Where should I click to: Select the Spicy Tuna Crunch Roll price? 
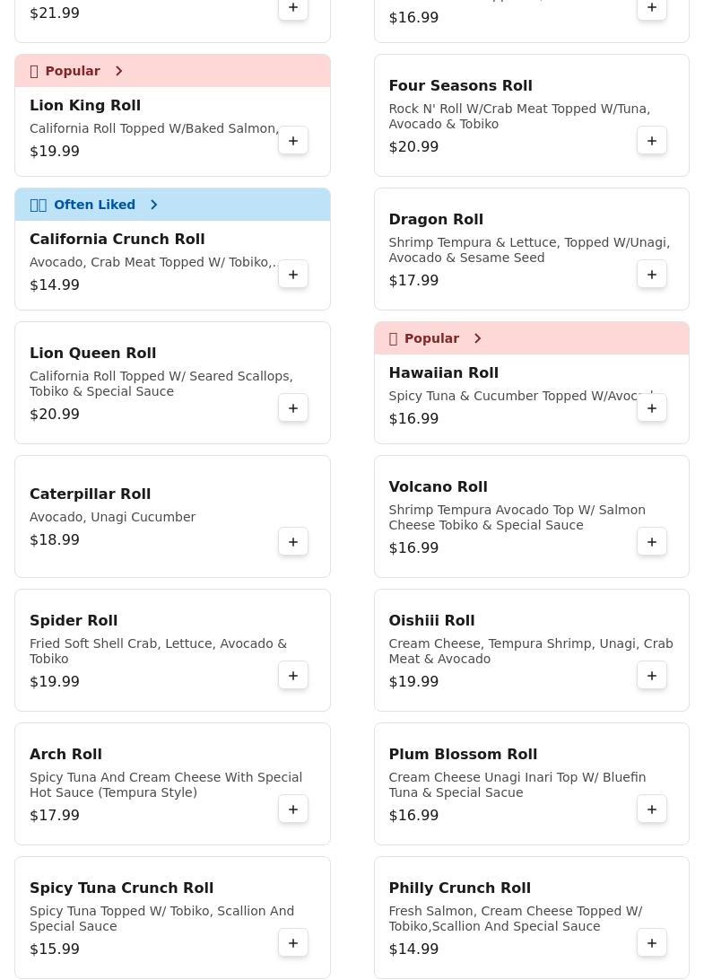[x=55, y=949]
